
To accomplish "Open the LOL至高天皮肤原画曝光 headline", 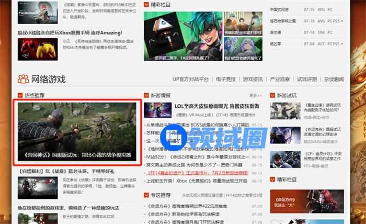I will (x=216, y=106).
